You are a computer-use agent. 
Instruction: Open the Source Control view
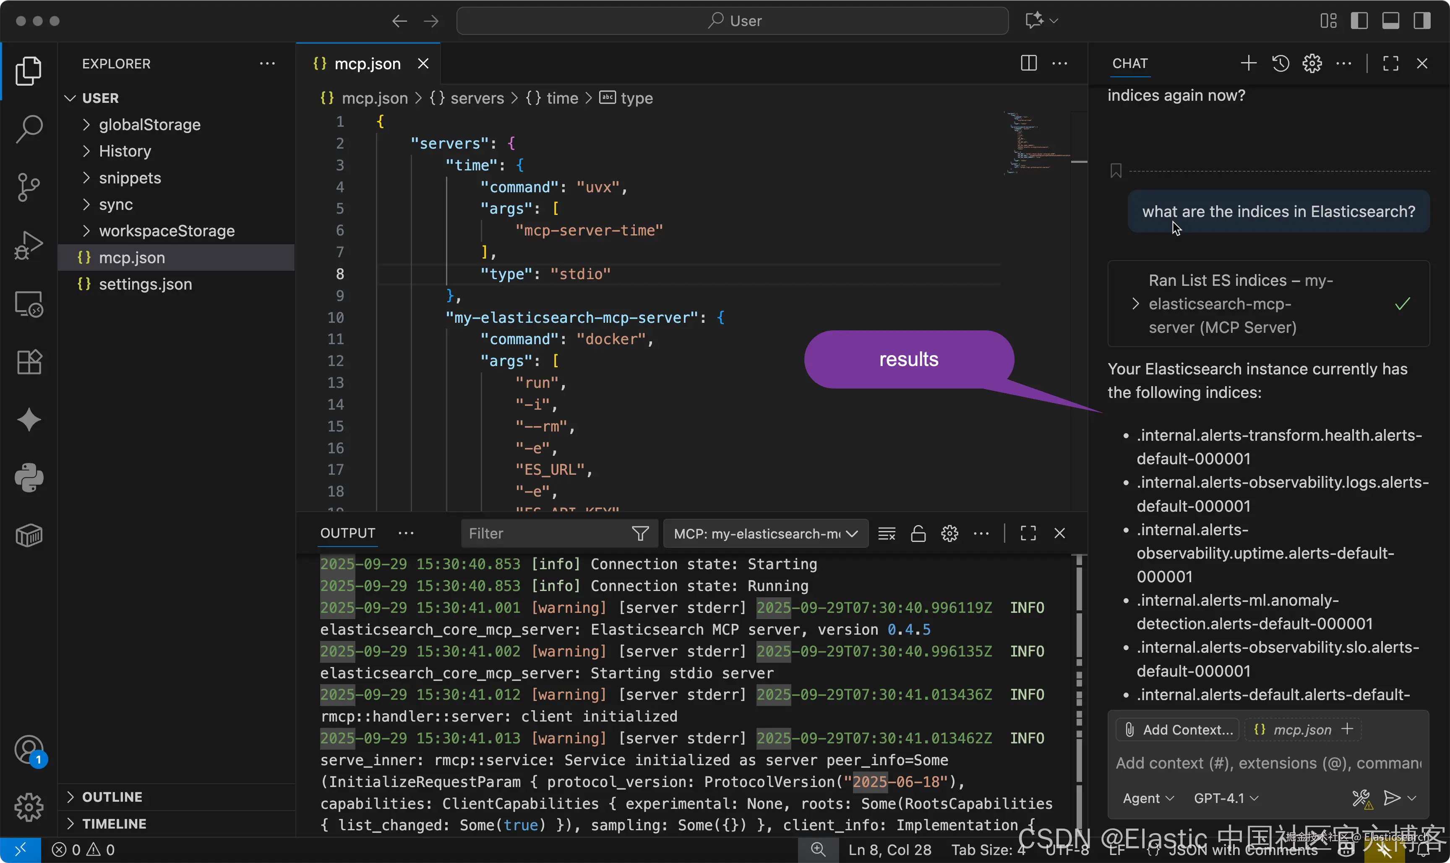click(29, 187)
